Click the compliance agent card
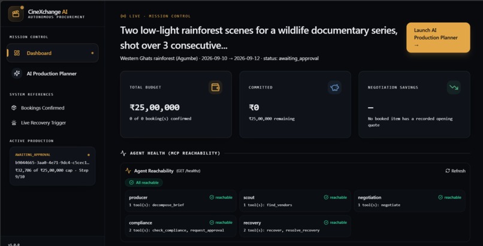Viewport: 483px width, 246px height. tap(181, 226)
